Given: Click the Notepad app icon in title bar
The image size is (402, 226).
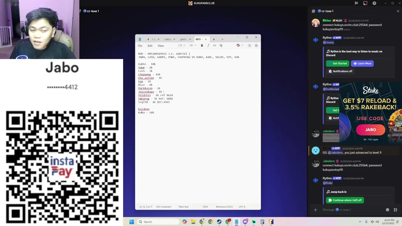Looking at the screenshot, I should 140,39.
